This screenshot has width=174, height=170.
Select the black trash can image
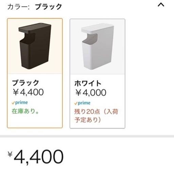click(35, 46)
